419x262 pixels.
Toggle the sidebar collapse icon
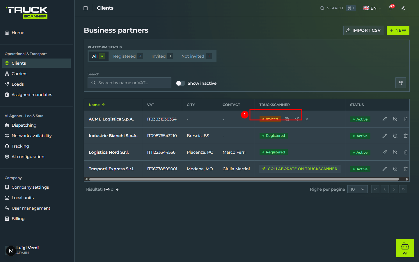click(86, 8)
